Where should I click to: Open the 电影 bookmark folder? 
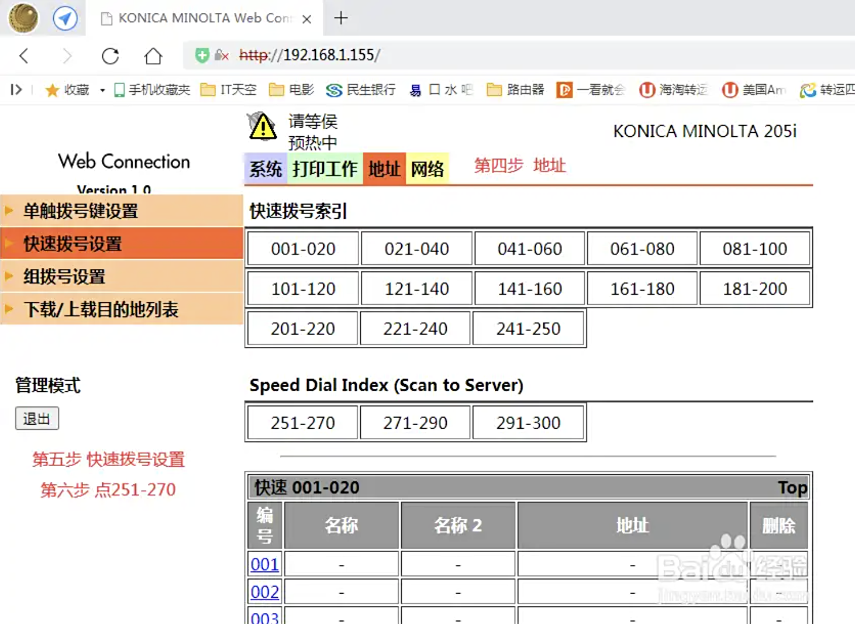click(x=291, y=89)
